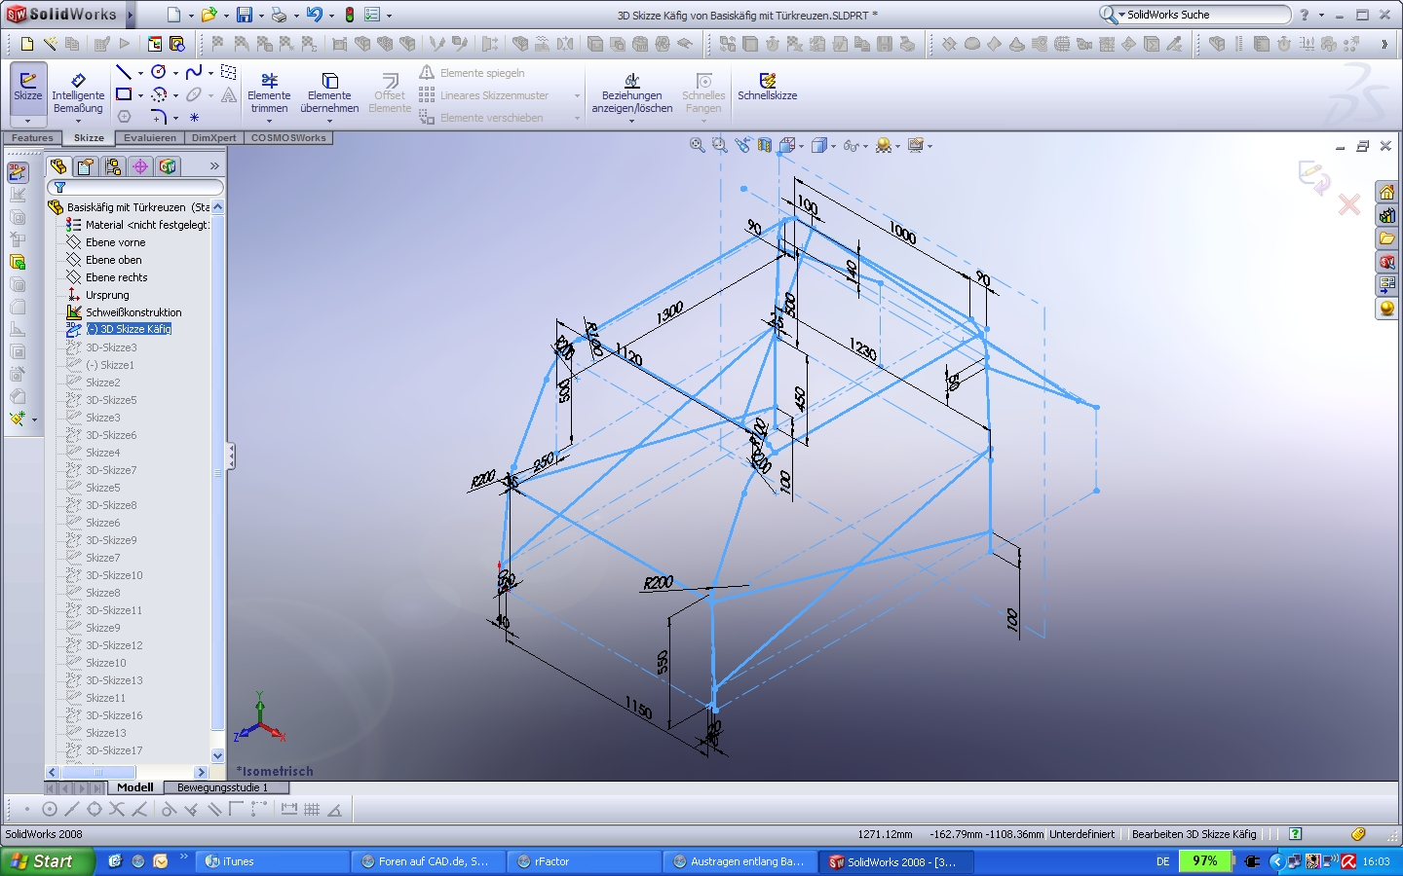Expand the hidden FeatureManager tabs chevron
1403x876 pixels.
pos(214,166)
